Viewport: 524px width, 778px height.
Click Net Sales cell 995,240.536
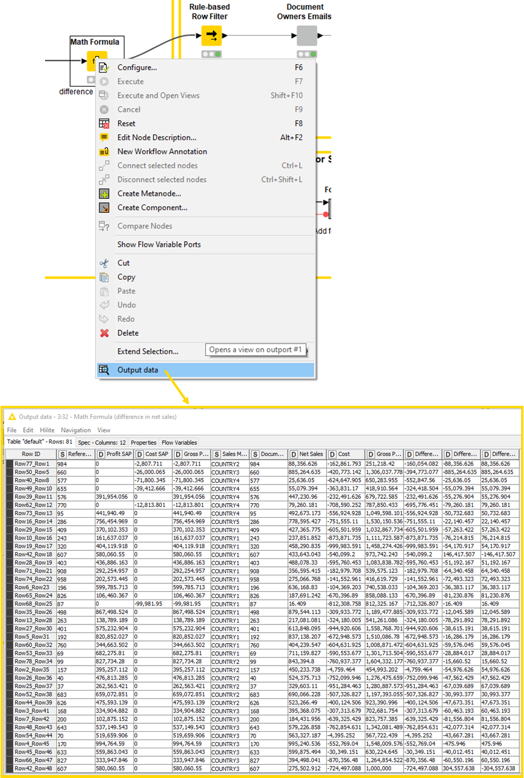tap(307, 743)
